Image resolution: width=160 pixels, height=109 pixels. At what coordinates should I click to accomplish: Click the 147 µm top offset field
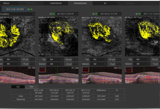[x=25, y=59]
